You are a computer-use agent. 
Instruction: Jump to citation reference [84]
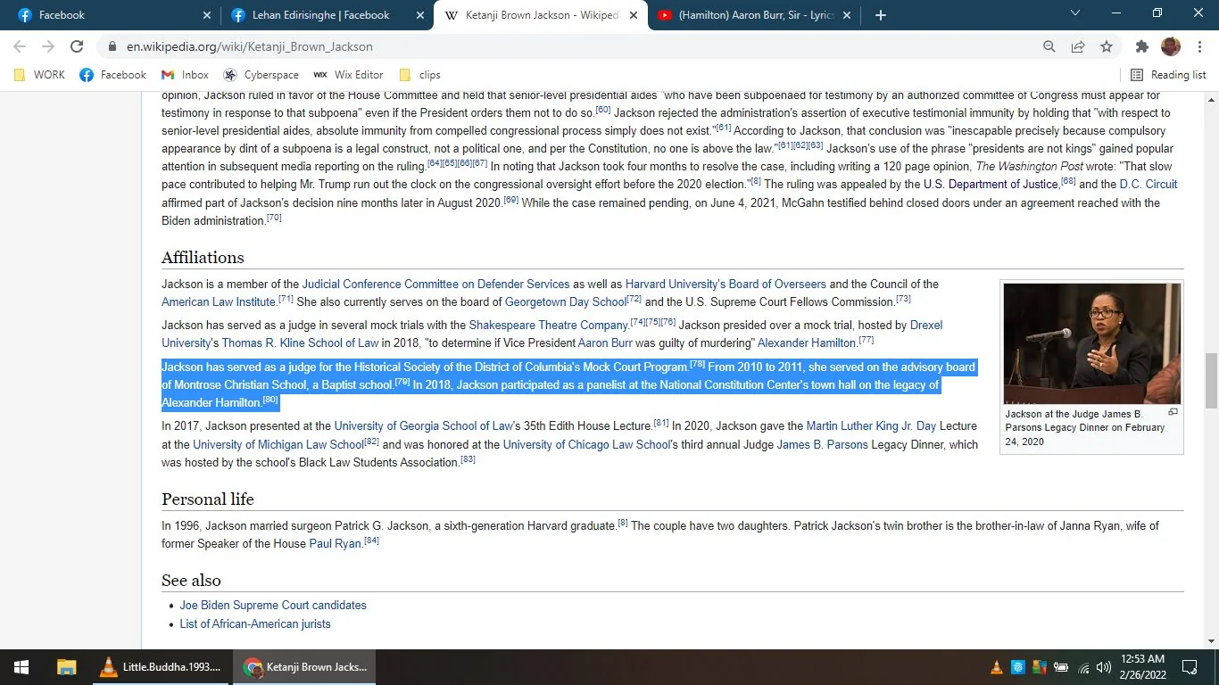point(371,541)
